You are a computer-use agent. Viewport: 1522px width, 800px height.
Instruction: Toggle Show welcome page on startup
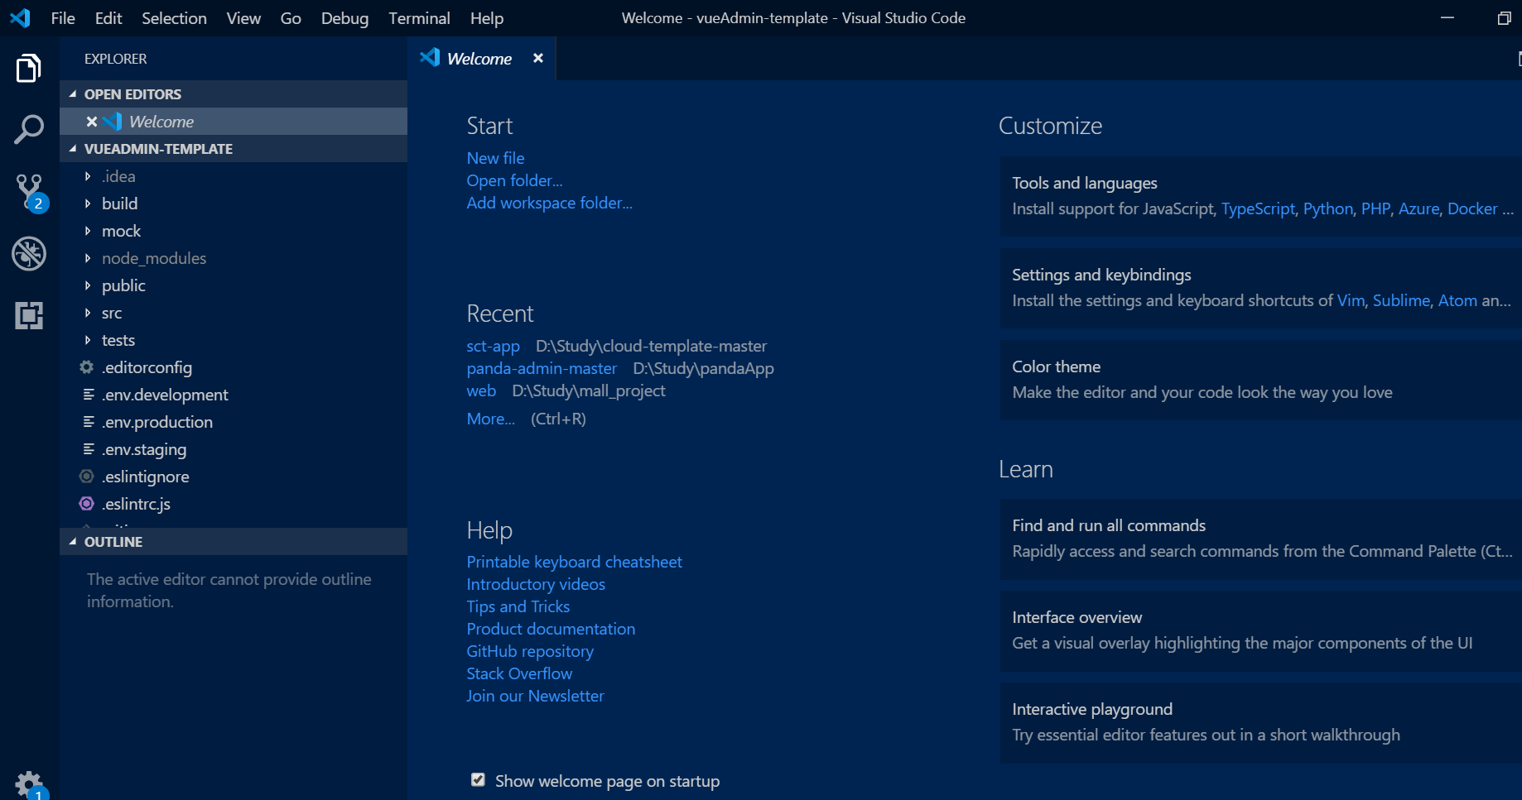point(478,779)
